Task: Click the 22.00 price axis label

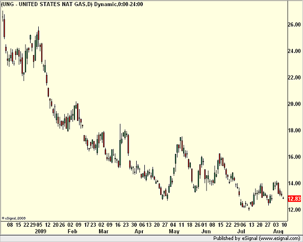Action: coord(294,77)
